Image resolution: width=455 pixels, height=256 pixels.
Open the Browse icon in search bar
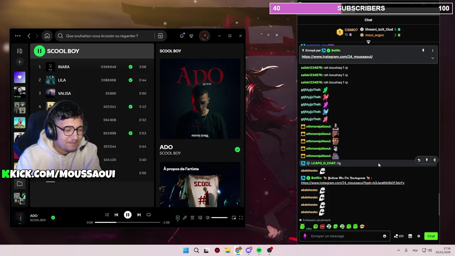(x=160, y=36)
